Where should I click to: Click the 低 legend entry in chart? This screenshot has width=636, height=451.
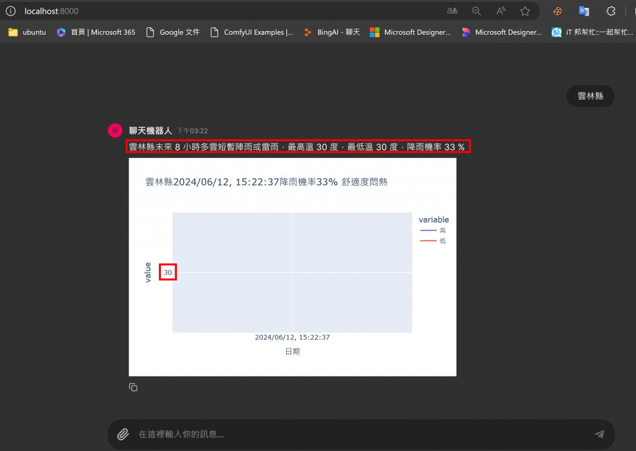(433, 241)
